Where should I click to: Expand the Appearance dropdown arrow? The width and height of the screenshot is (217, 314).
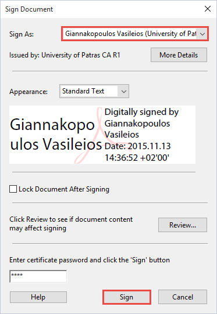pyautogui.click(x=124, y=91)
